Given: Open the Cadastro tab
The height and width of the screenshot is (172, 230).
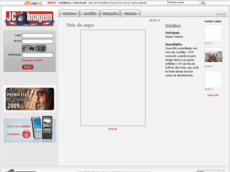Looking at the screenshot, I should [69, 14].
